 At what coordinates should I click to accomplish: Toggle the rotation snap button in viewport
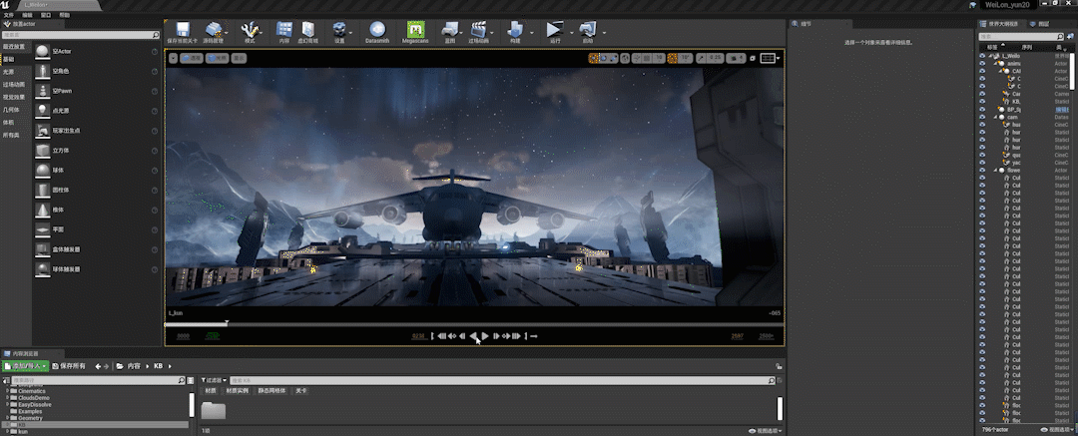coord(673,59)
